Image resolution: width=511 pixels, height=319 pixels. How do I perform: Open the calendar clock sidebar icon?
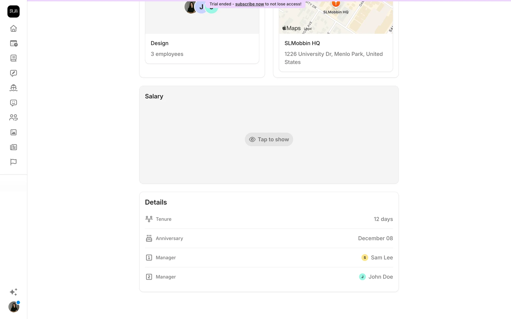[x=14, y=43]
